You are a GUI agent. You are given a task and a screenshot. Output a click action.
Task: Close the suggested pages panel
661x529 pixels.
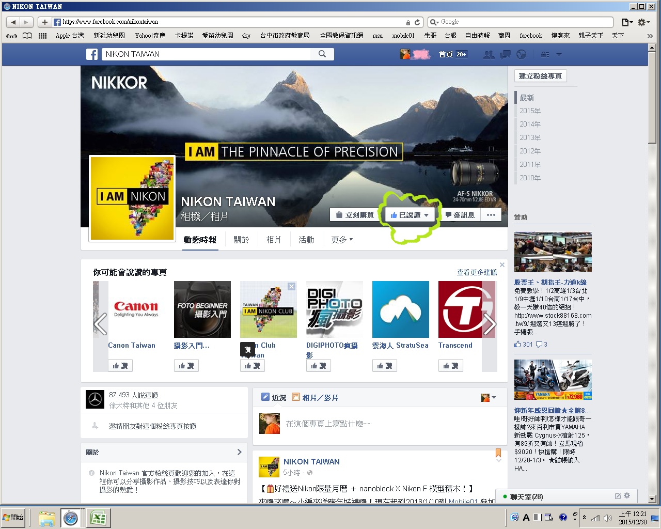502,265
